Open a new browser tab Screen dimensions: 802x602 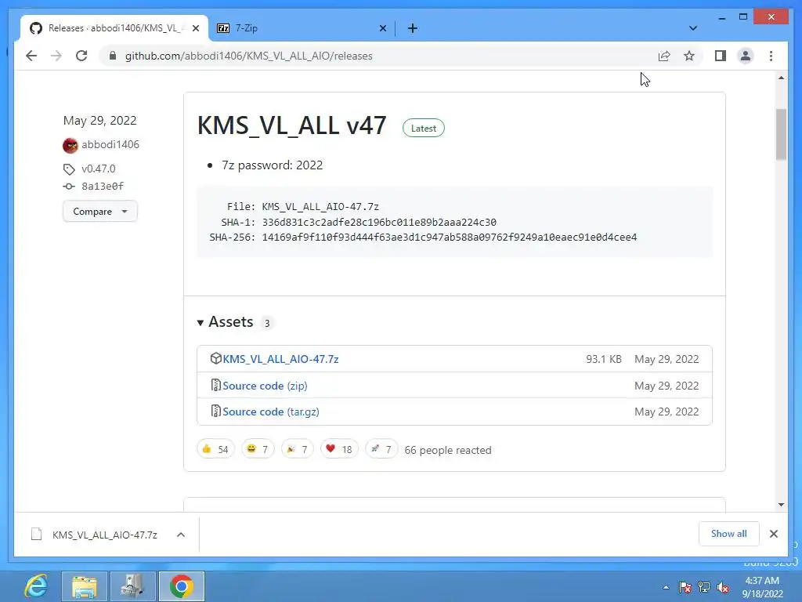412,28
